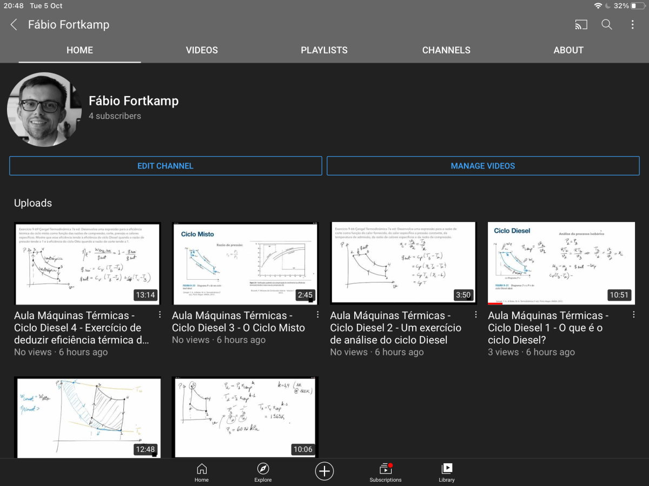Open the Cast to device icon
The image size is (649, 486).
(581, 25)
